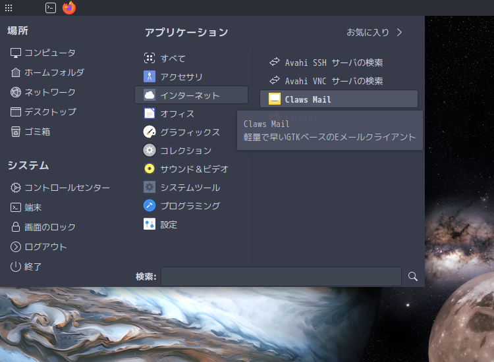Viewport: 494px width, 362px height.
Task: Click the システムツール cog icon
Action: [150, 188]
